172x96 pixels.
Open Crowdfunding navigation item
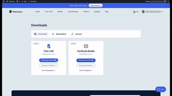(x=73, y=11)
